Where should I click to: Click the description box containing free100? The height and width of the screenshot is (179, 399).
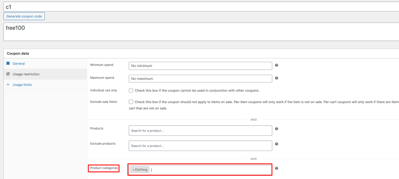tap(195, 32)
